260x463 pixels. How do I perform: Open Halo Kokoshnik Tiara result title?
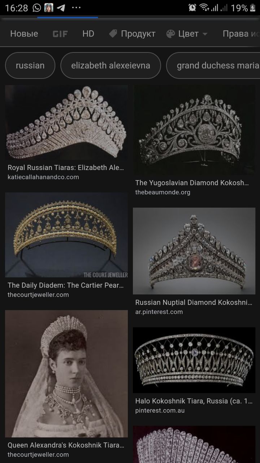(194, 401)
